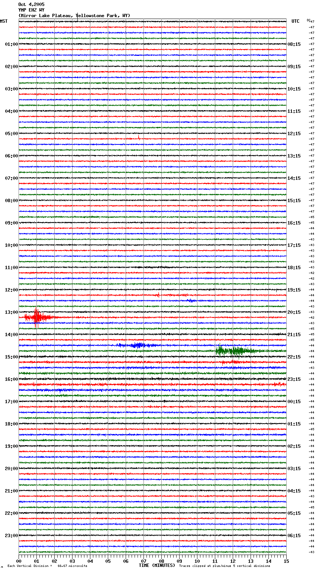316x571 pixels.
Task: Select the '01:00' MST hour label
Action: [x=12, y=44]
